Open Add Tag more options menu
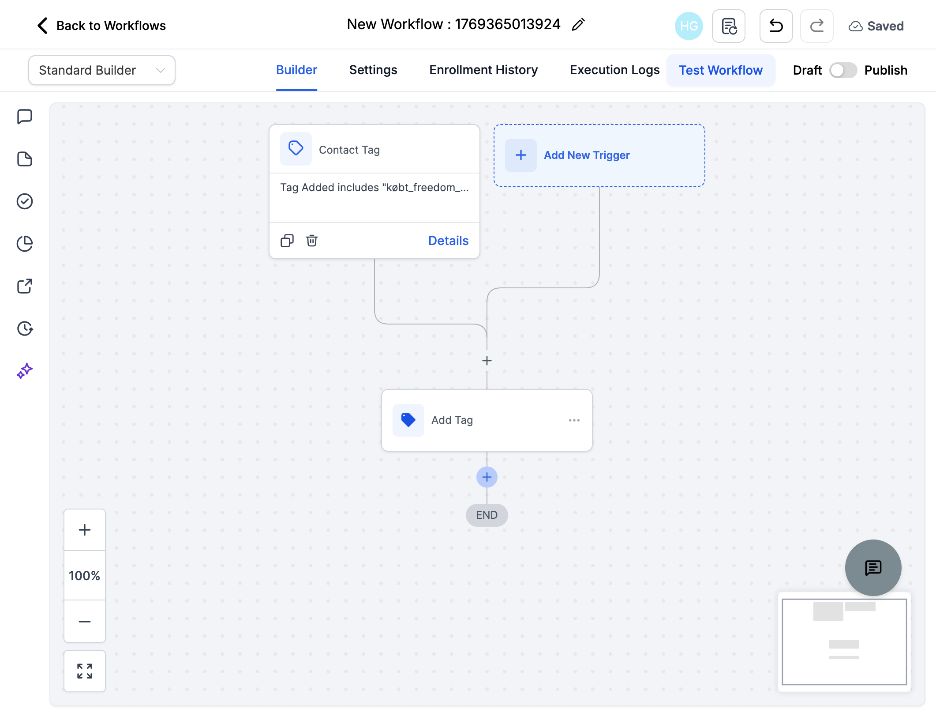Screen dimensions: 936x717 pos(574,420)
